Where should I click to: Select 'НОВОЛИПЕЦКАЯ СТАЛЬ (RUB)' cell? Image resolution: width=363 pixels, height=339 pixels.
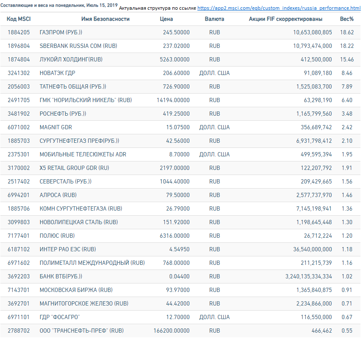pyautogui.click(x=79, y=222)
